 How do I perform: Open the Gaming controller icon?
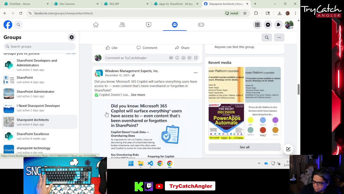201,25
